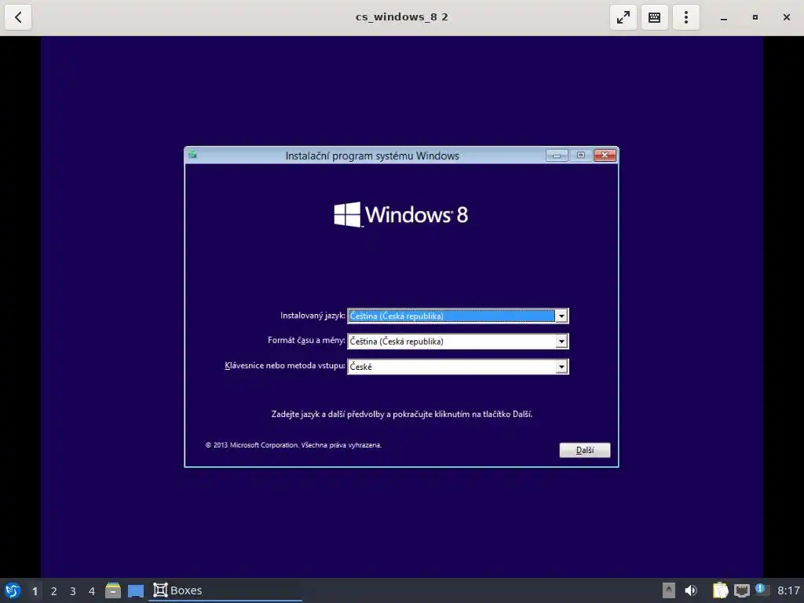Click the 8:17 clock in the taskbar
This screenshot has height=603, width=804.
(x=788, y=590)
